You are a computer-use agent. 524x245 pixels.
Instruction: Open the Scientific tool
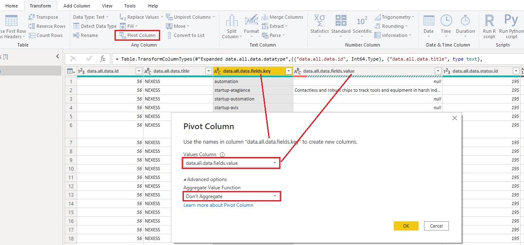[x=362, y=27]
